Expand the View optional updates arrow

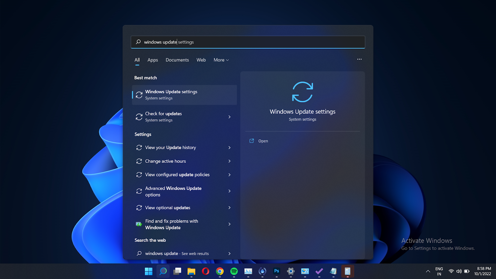pyautogui.click(x=229, y=208)
